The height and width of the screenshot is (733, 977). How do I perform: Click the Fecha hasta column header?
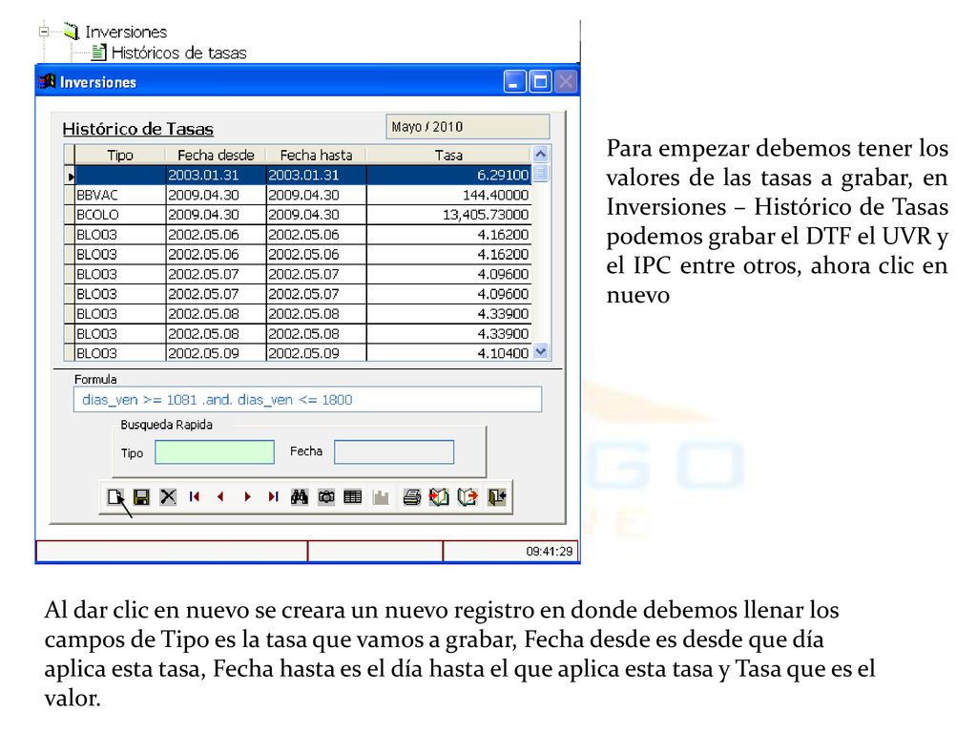[x=316, y=155]
